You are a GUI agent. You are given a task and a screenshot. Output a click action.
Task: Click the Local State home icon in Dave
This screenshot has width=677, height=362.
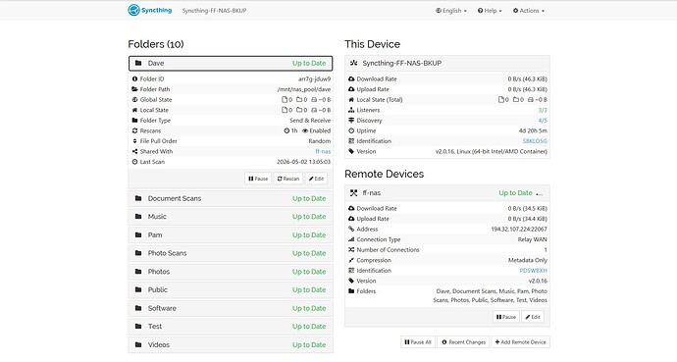click(134, 110)
